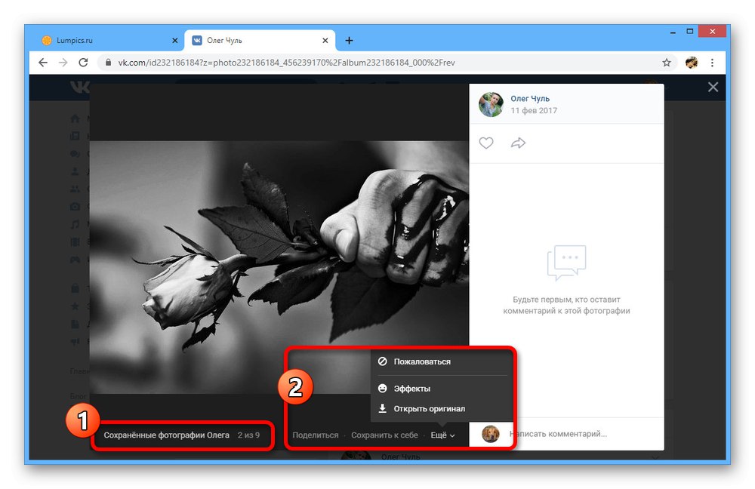This screenshot has height=489, width=755.
Task: Open the Сохранённые фотографии Олега album link
Action: (x=167, y=435)
